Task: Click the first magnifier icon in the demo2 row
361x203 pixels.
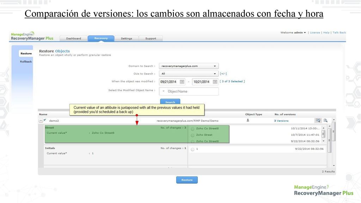Action: [x=318, y=121]
